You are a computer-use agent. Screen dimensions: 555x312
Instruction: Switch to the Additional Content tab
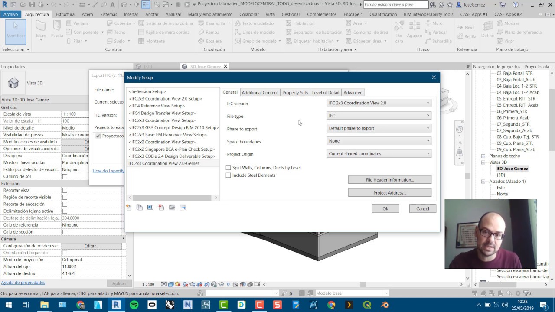pyautogui.click(x=260, y=93)
